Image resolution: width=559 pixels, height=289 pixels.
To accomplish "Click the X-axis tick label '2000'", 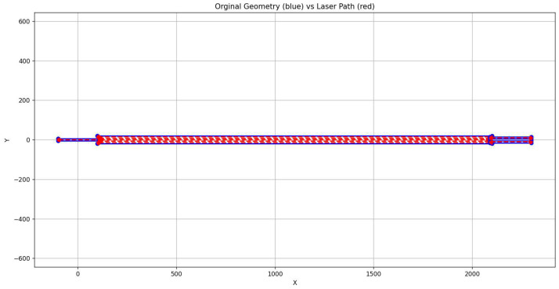I will 472,274.
